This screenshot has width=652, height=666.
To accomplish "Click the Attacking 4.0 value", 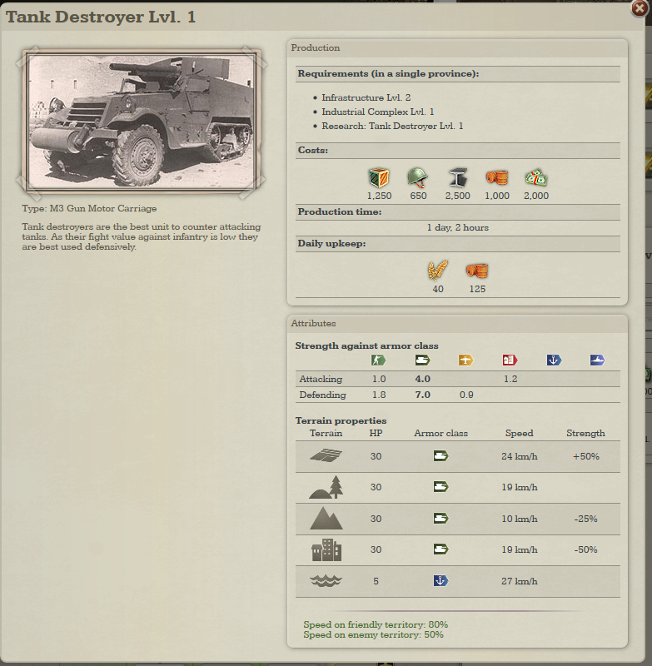I will 423,379.
